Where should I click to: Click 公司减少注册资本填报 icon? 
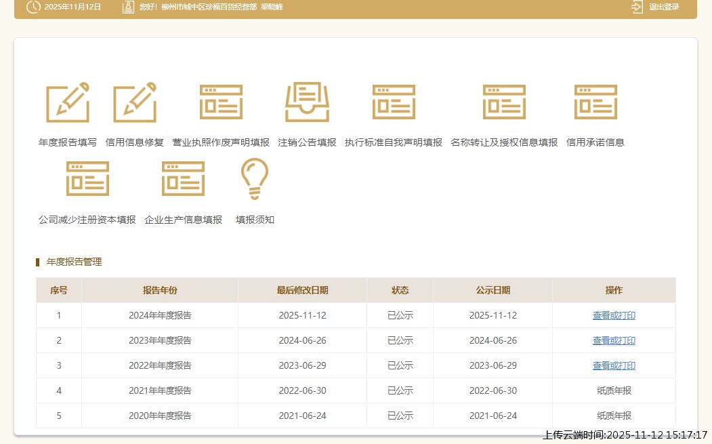coord(87,179)
